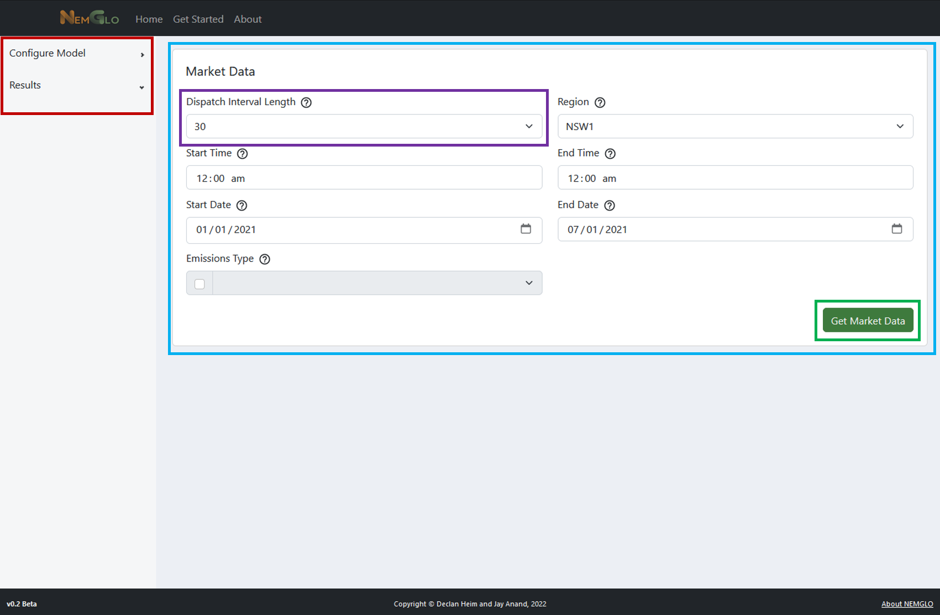Go to Home in the navbar

[x=149, y=19]
